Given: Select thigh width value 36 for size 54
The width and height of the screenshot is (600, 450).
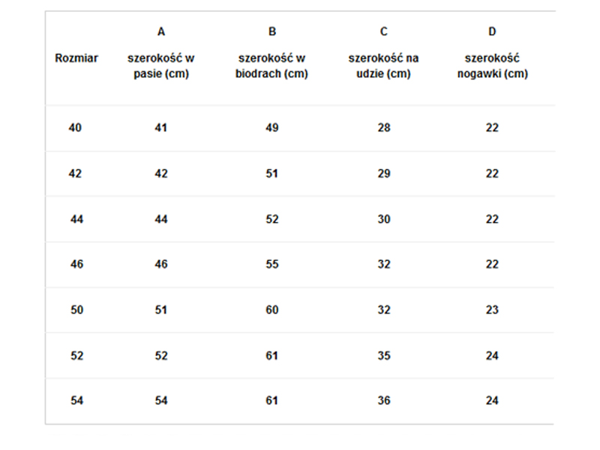Looking at the screenshot, I should click(x=384, y=401).
